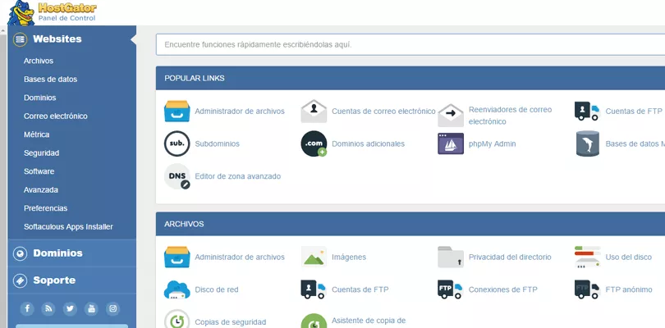
Task: Open the Editor de zona avanzado link
Action: 238,176
